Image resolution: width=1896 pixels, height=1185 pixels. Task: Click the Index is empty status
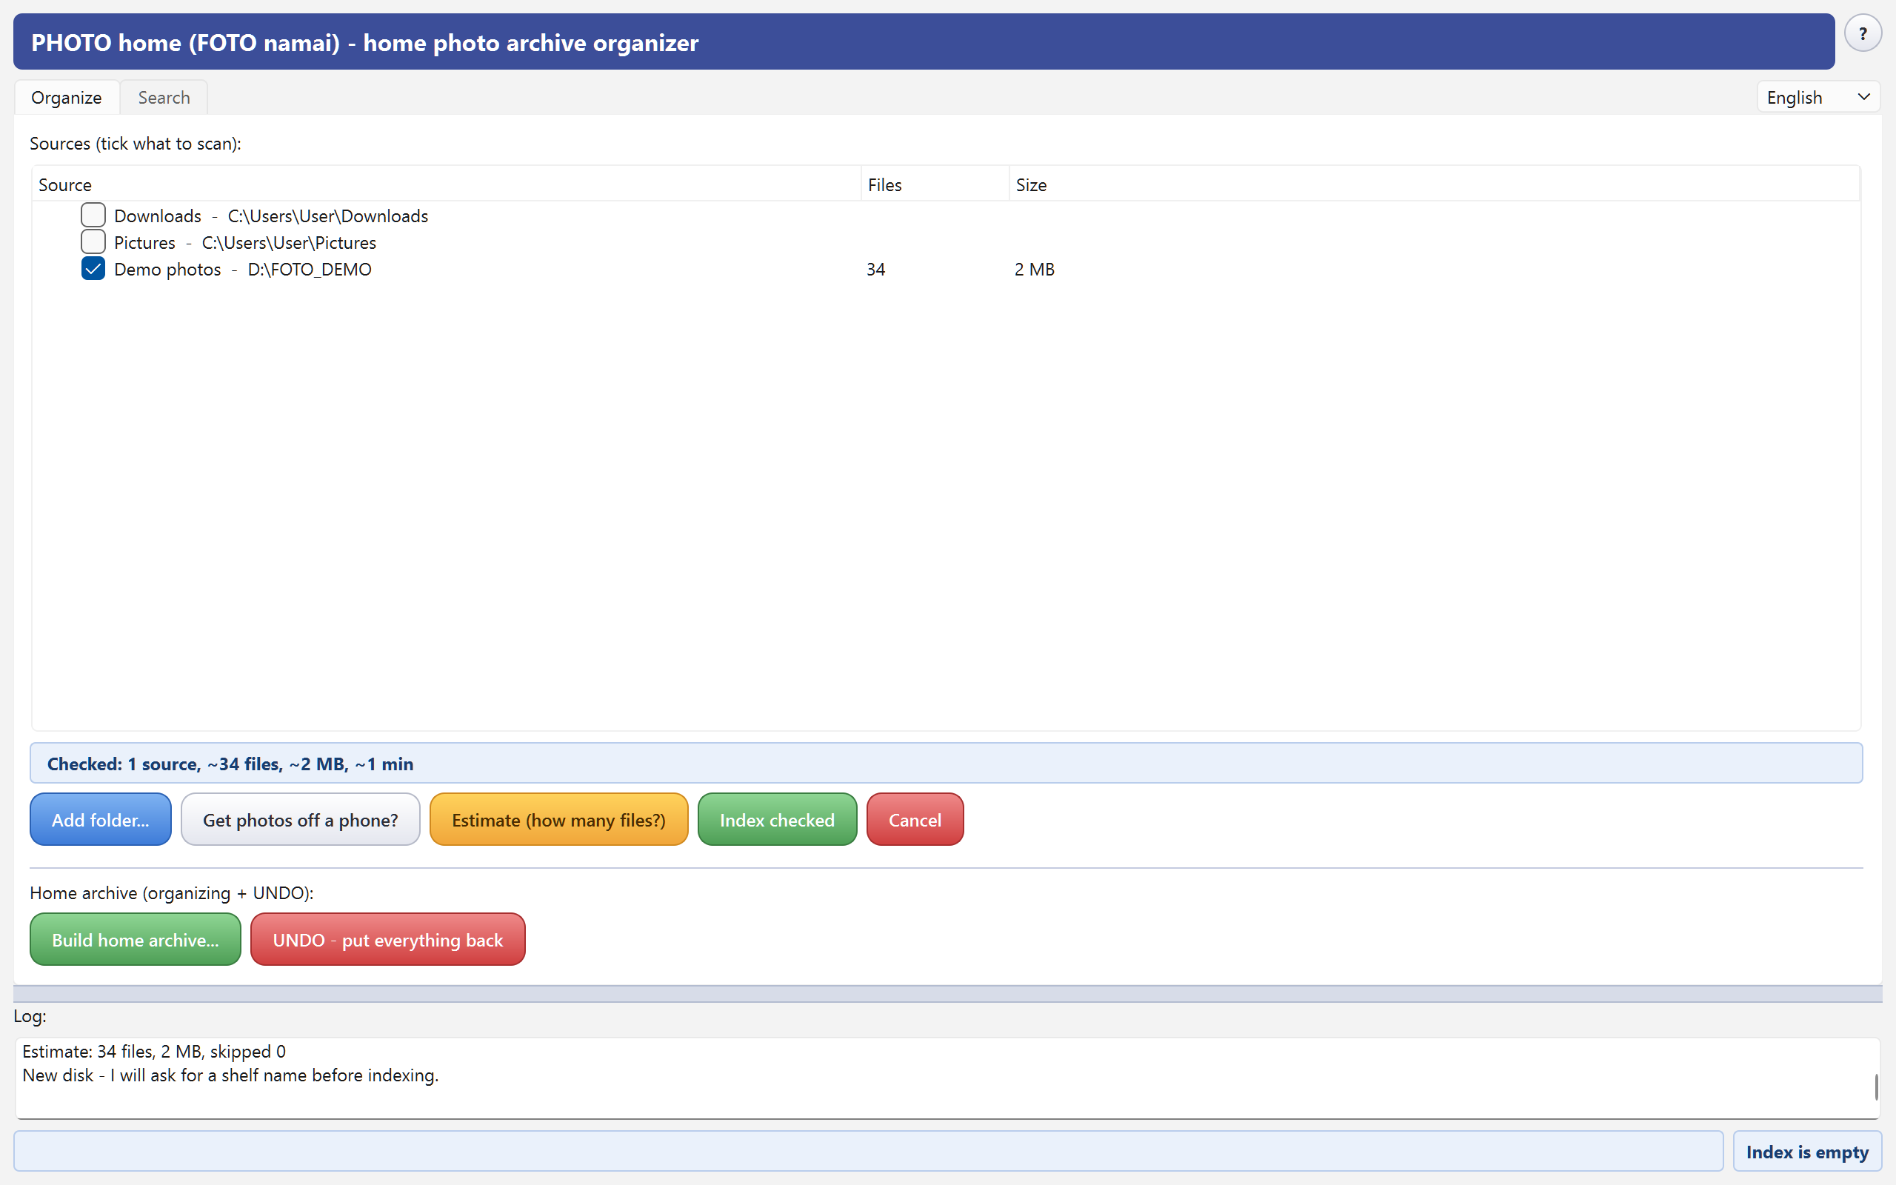(x=1806, y=1151)
